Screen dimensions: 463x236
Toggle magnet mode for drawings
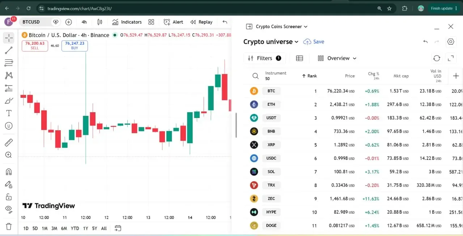9,171
